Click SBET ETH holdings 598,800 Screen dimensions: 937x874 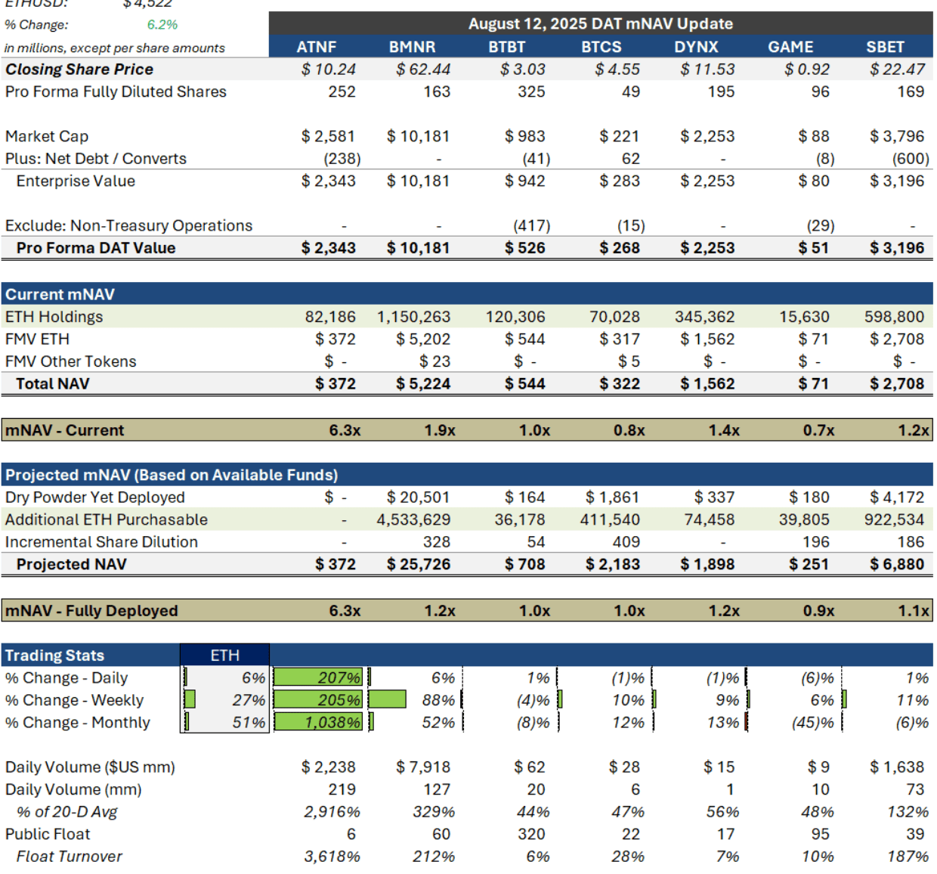[x=895, y=317]
